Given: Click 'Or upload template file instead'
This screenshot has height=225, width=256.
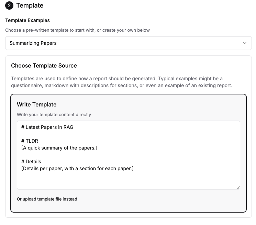Looking at the screenshot, I should point(47,199).
